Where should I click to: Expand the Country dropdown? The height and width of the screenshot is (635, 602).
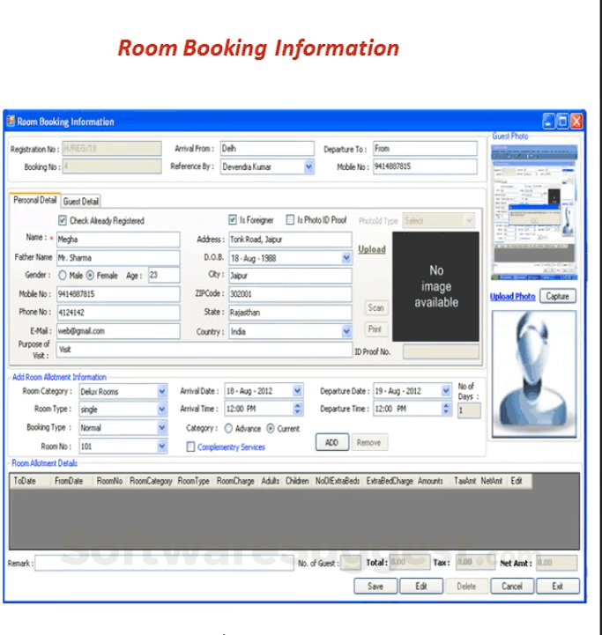click(346, 331)
